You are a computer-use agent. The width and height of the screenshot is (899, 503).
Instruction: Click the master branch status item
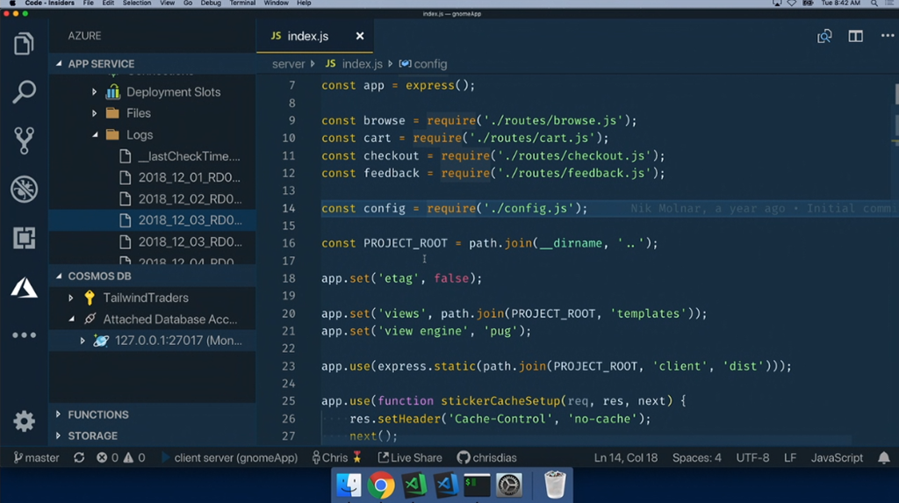36,457
